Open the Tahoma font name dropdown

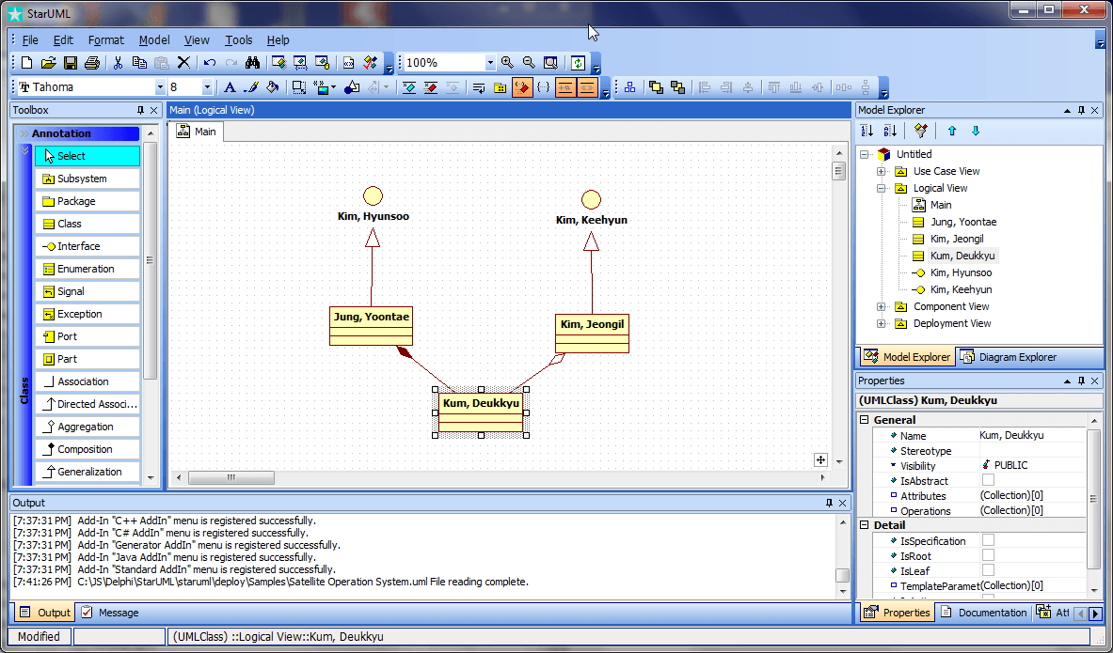(x=159, y=87)
